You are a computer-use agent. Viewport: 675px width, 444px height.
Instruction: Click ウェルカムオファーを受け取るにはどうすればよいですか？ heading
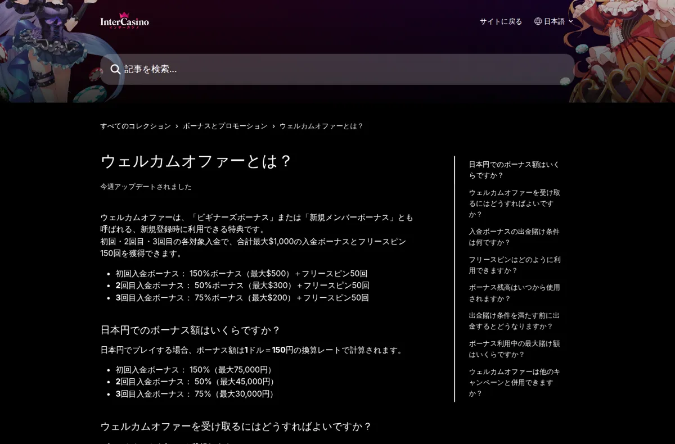pyautogui.click(x=236, y=427)
